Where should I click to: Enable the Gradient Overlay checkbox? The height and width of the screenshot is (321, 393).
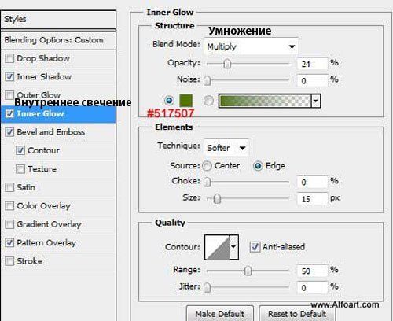coord(9,224)
